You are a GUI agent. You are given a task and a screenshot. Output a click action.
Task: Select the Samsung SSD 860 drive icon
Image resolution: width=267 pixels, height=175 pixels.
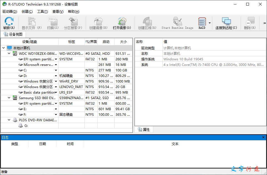click(15, 98)
